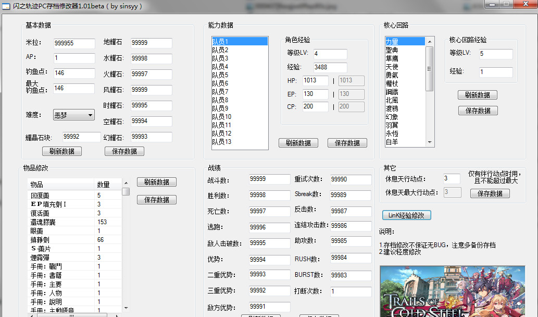Screen dimensions: 538x317
Task: Click the 幻耀石 value field 99993
Action: coord(152,137)
